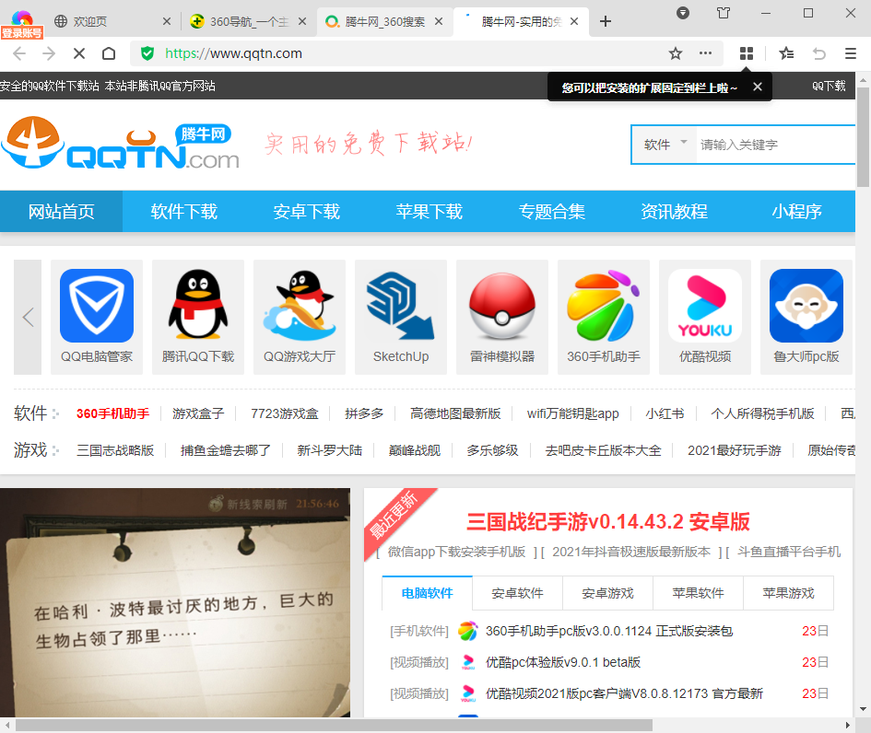
Task: Select the 电脑软件 list tab
Action: 427,593
